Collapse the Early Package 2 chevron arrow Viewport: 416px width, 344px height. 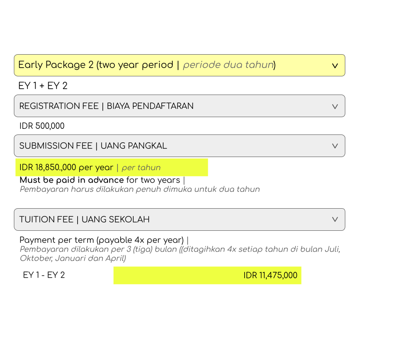coord(335,66)
